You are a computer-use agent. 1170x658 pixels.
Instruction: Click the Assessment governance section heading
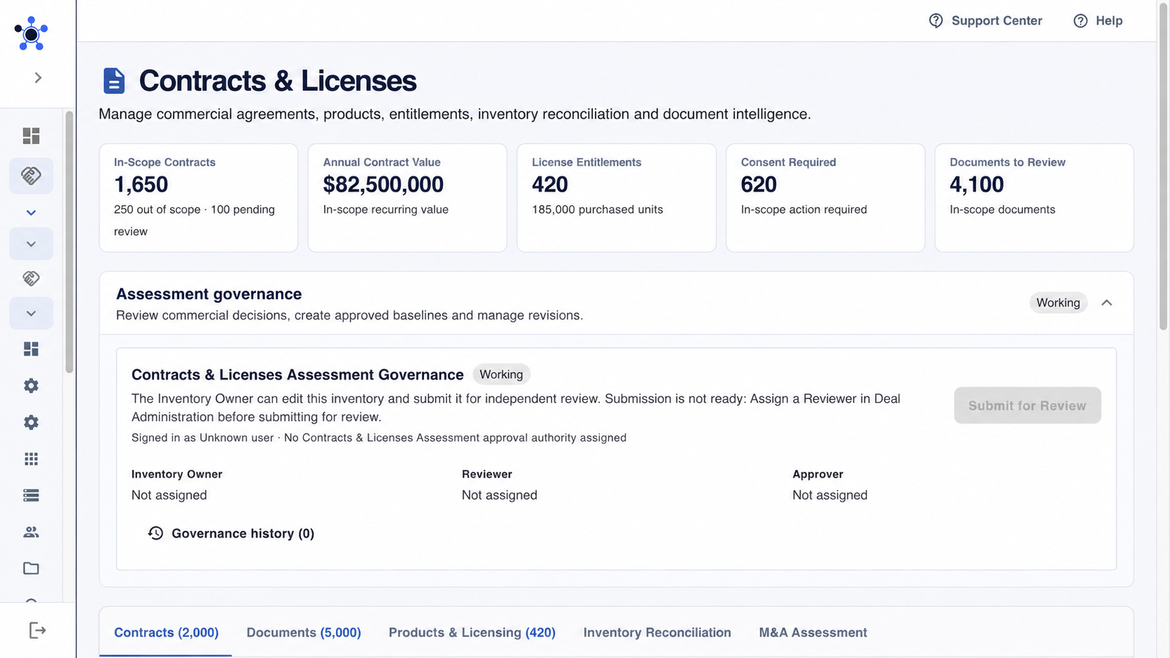click(209, 294)
